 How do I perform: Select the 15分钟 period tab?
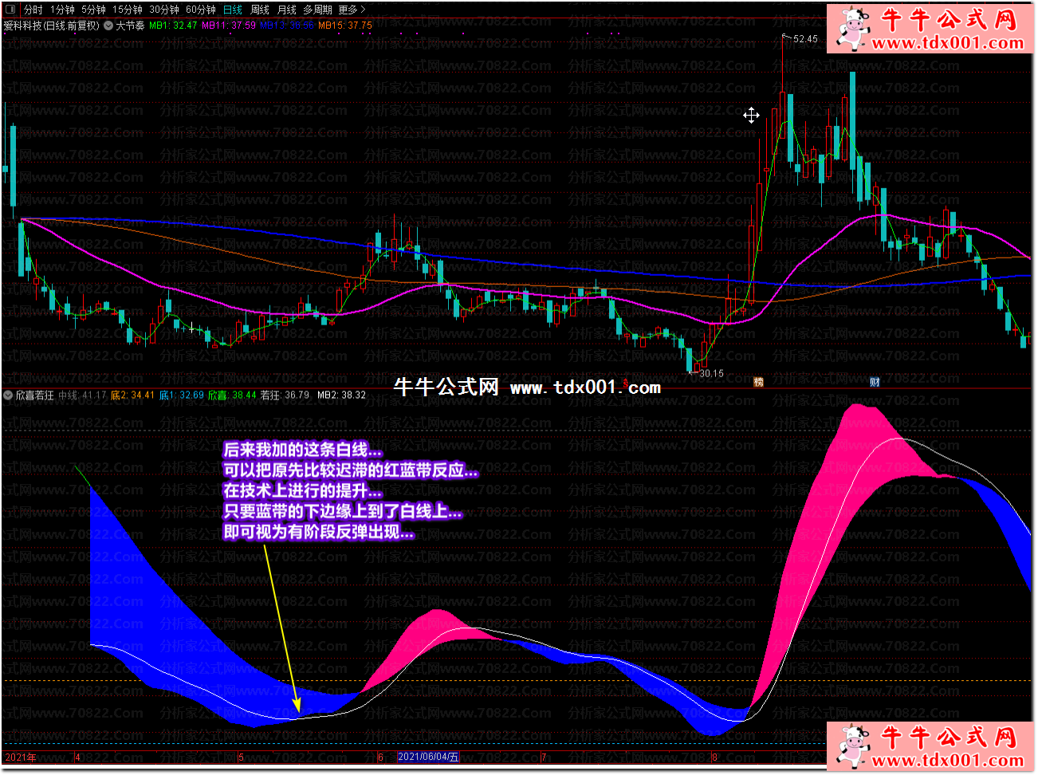pos(127,10)
